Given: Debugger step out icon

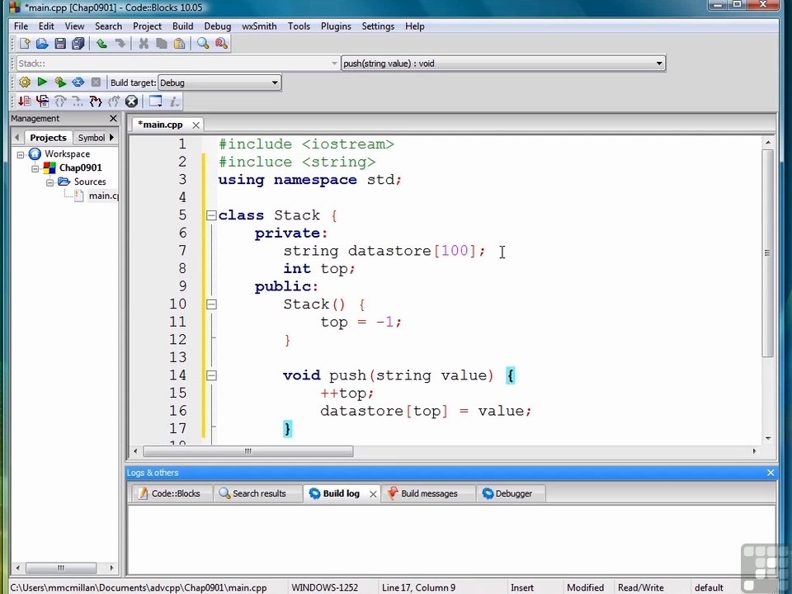Looking at the screenshot, I should (x=114, y=101).
